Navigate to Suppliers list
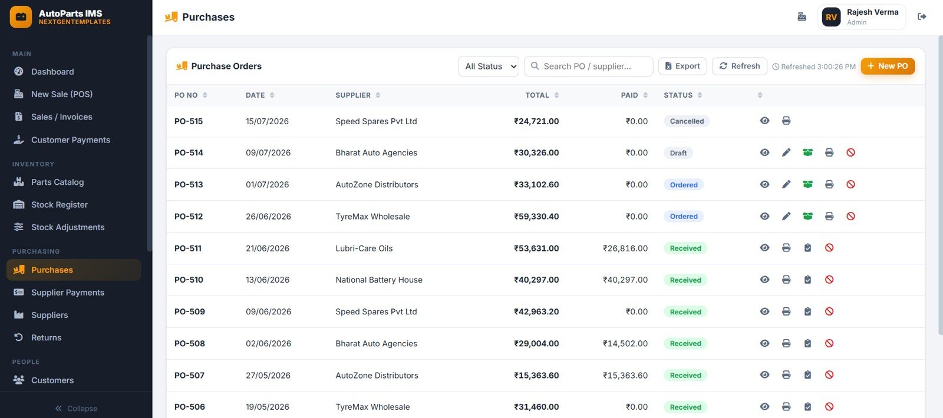Image resolution: width=943 pixels, height=418 pixels. click(74, 315)
